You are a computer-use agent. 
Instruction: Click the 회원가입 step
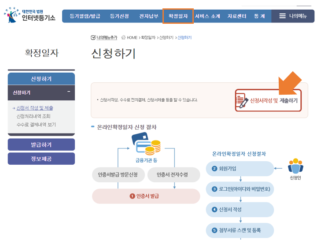coord(240,169)
